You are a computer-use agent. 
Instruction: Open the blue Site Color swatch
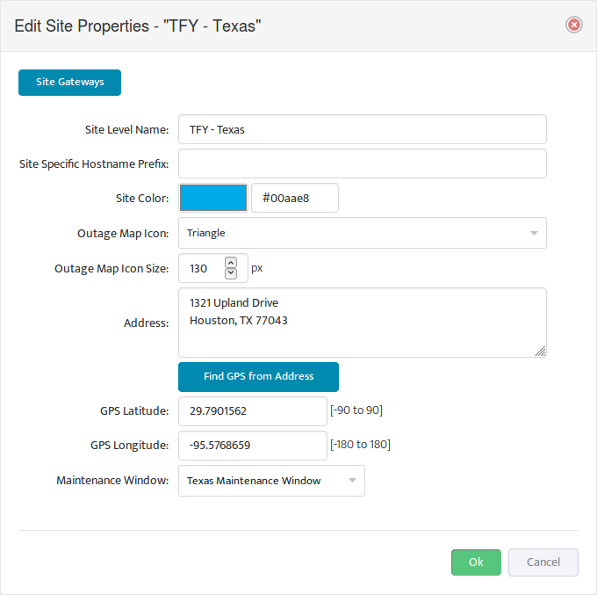[213, 198]
